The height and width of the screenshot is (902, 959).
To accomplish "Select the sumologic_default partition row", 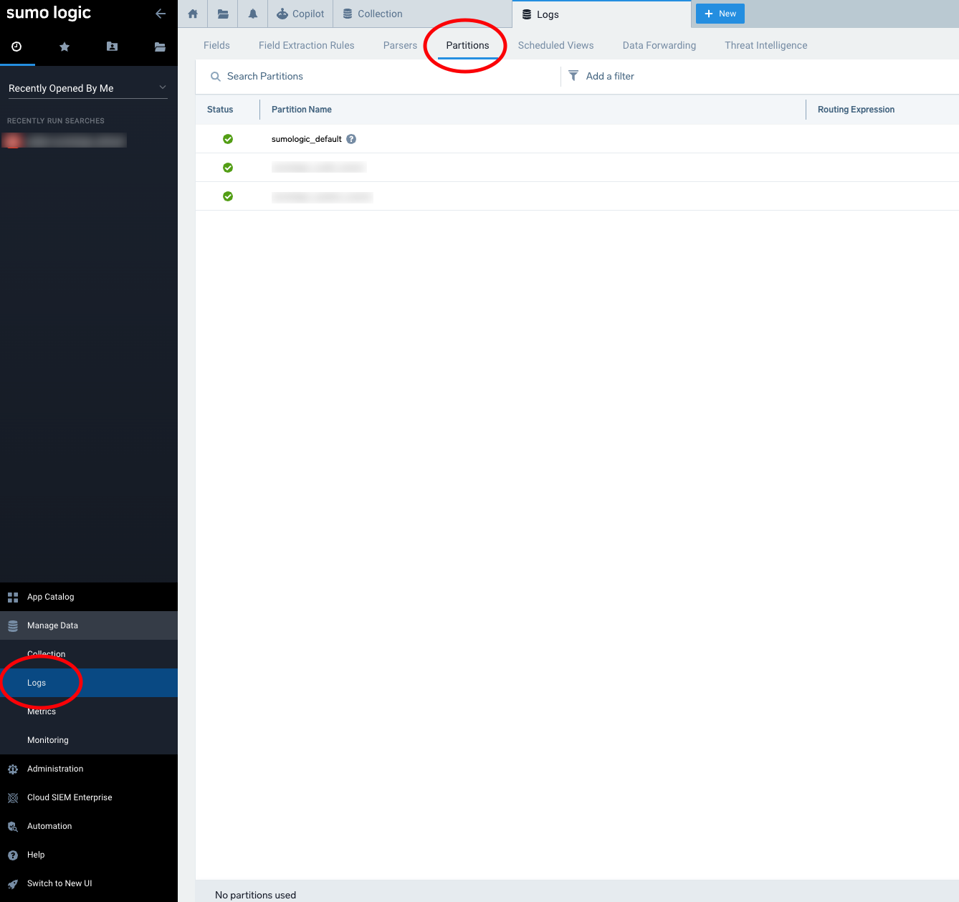I will click(x=577, y=139).
